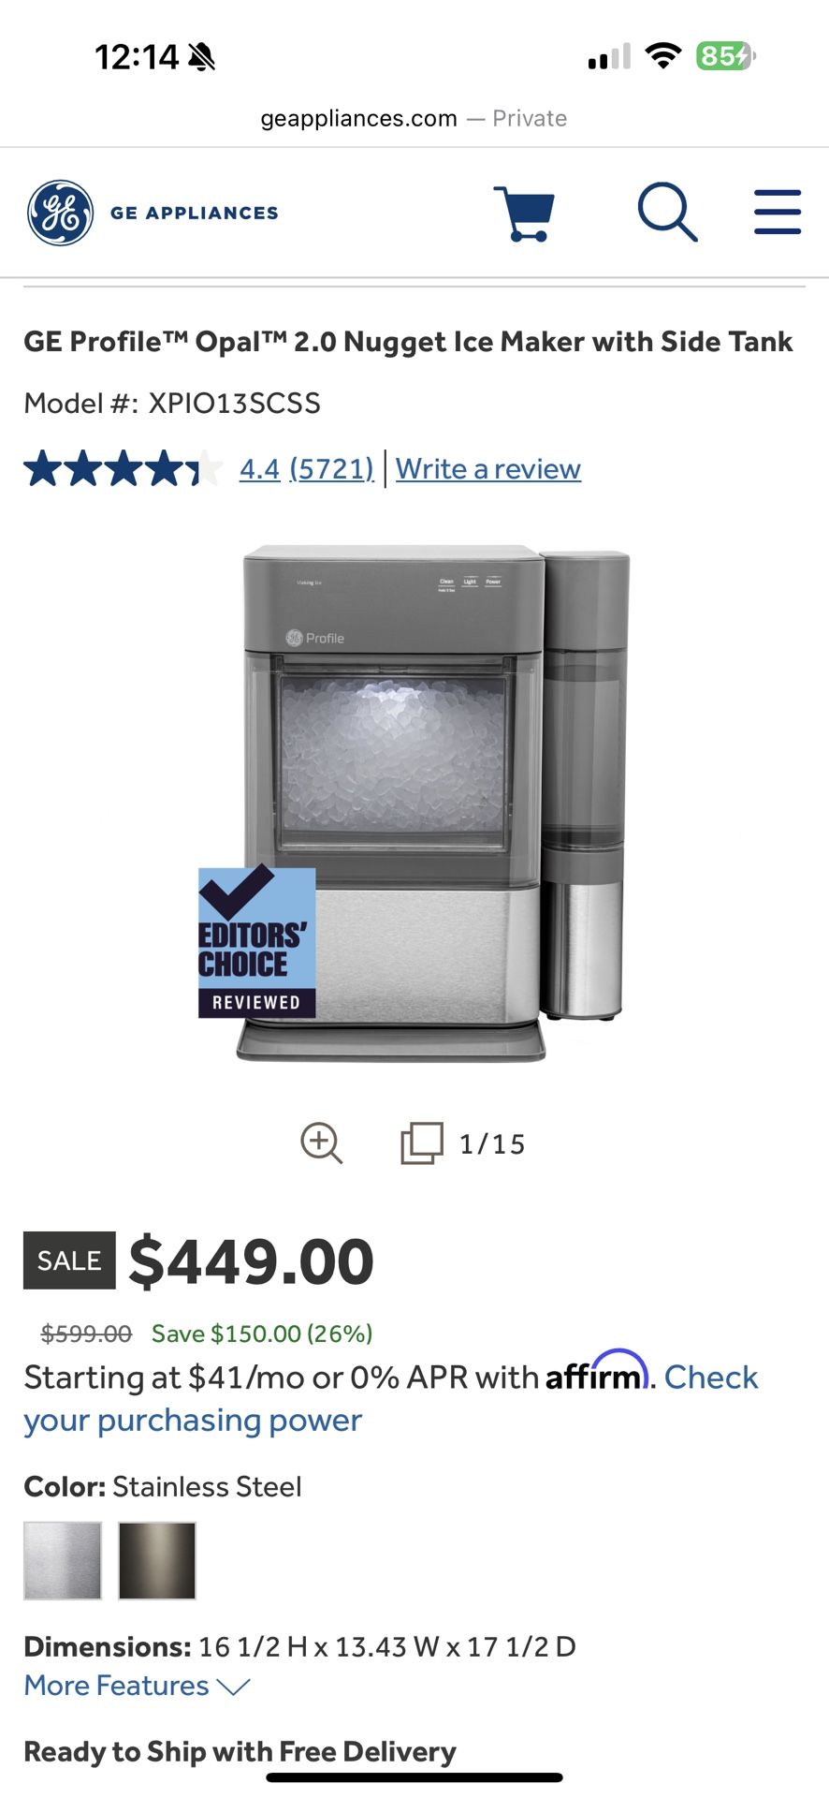Image resolution: width=829 pixels, height=1798 pixels.
Task: Tap the GE logo emblem
Action: tap(60, 213)
